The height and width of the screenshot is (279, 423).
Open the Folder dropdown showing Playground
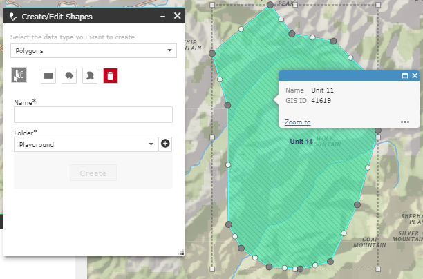pos(86,144)
